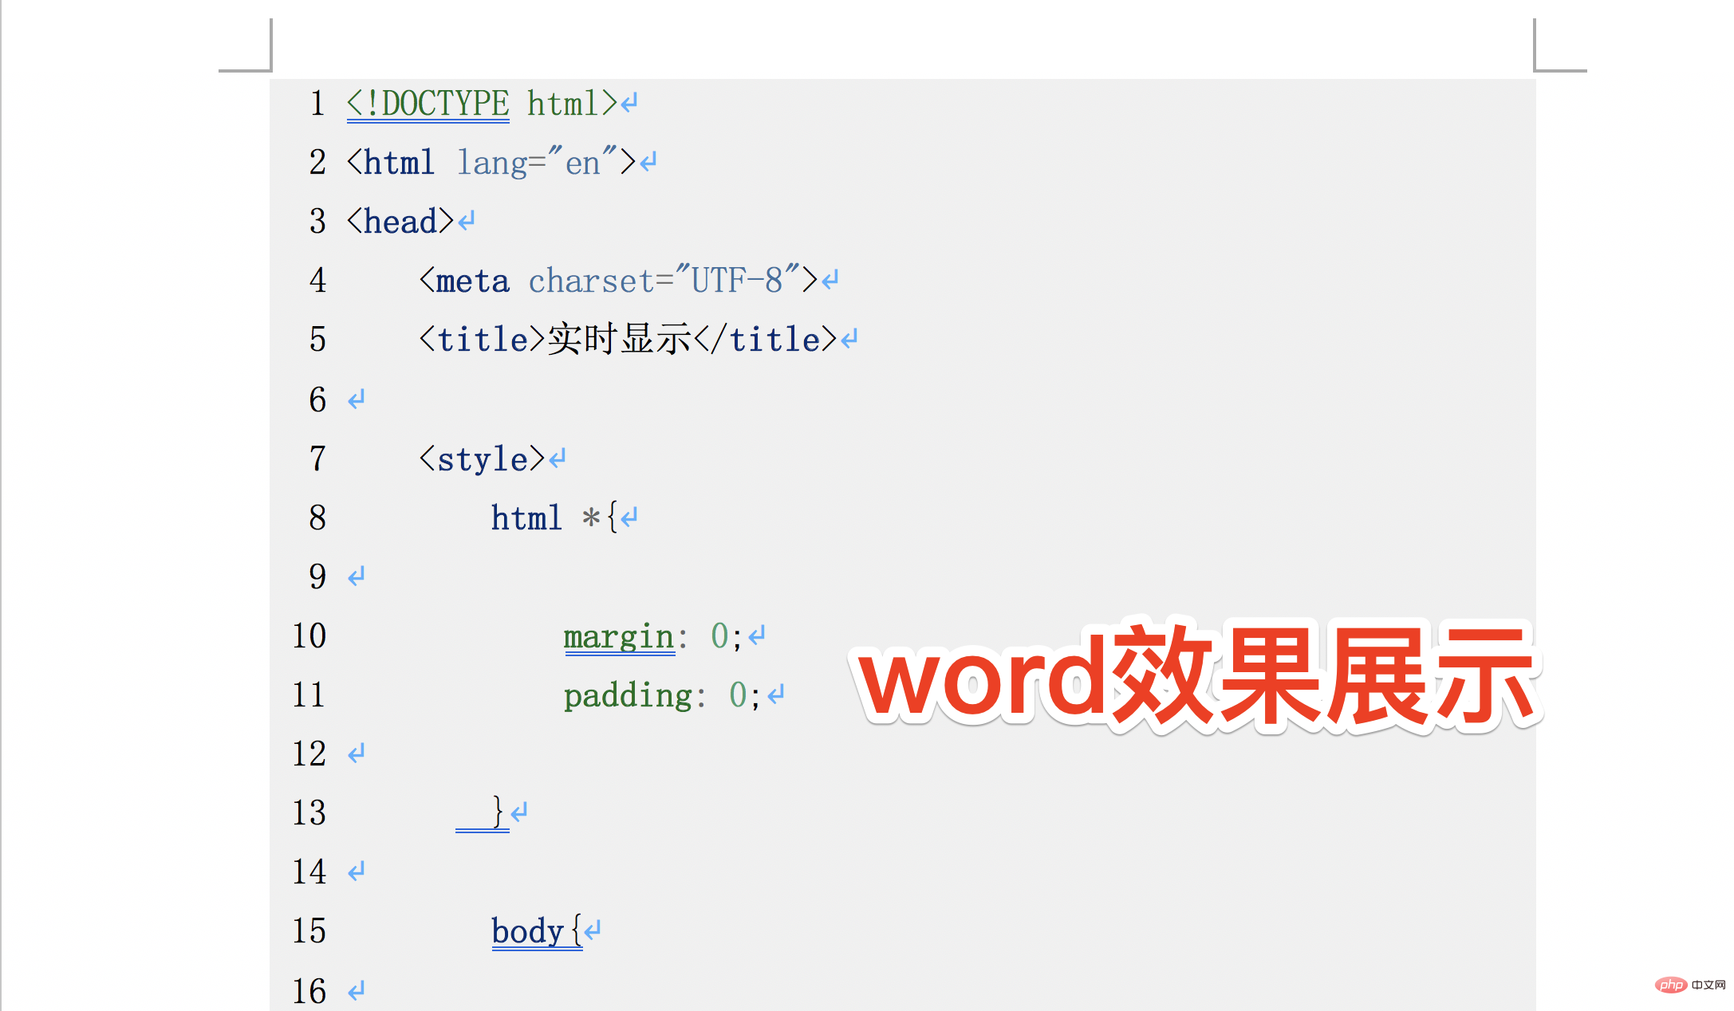The image size is (1734, 1011).
Task: Click the opening "<title>" tag
Action: tap(483, 340)
